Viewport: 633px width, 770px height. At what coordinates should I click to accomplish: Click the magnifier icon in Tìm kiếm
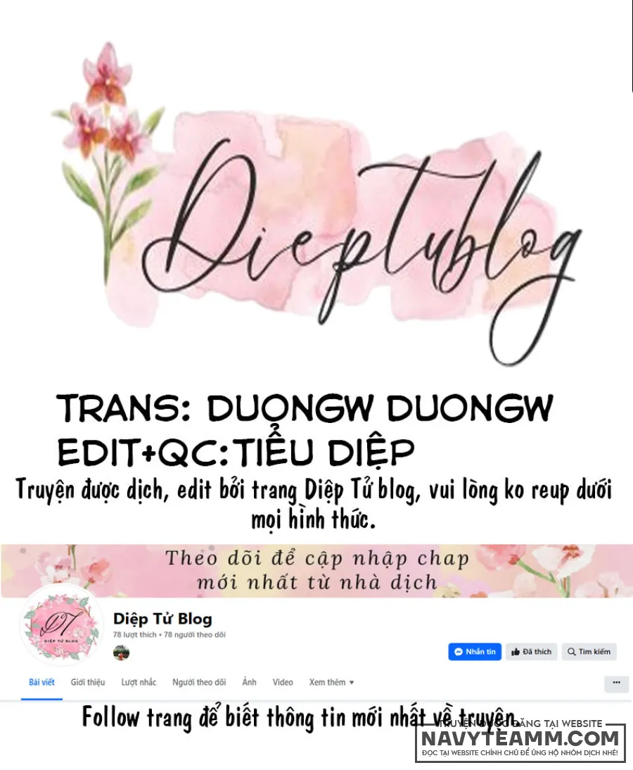(x=571, y=652)
